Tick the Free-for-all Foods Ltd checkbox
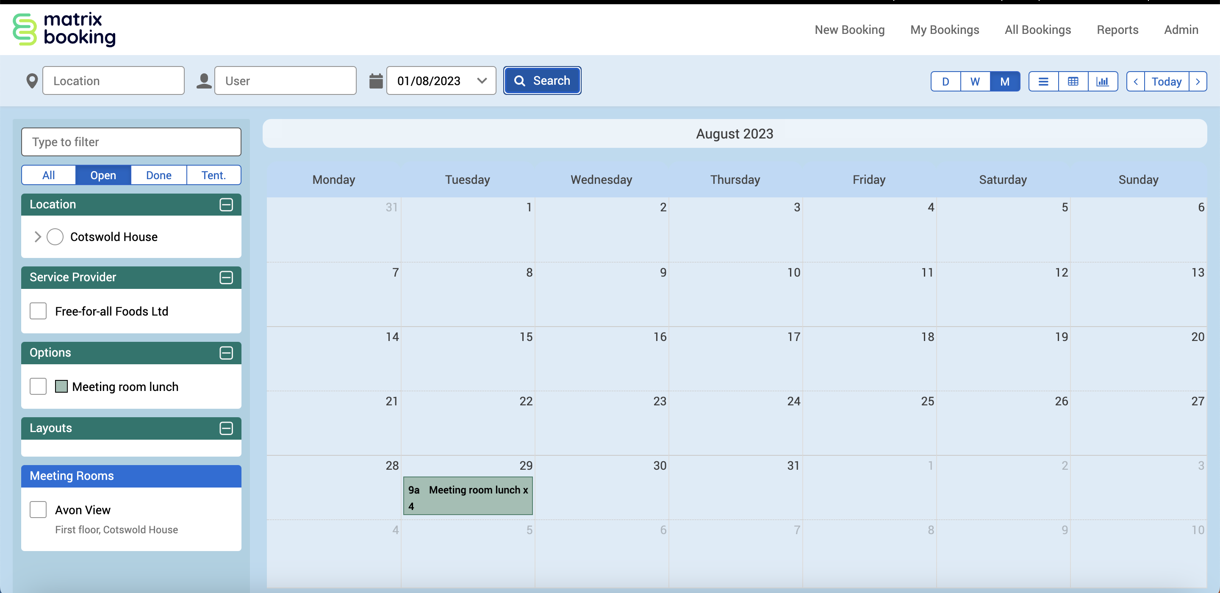The image size is (1220, 593). (x=38, y=311)
